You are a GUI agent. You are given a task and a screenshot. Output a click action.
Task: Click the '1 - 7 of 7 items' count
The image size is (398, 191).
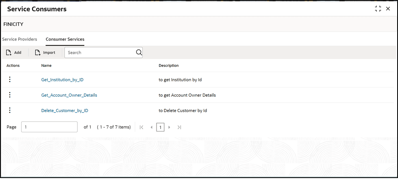(114, 127)
